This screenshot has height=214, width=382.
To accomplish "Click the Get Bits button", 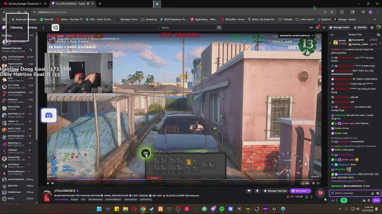I will pos(360,28).
